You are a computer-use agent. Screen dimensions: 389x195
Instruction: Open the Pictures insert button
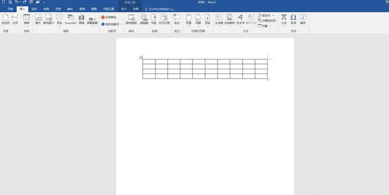[x=38, y=19]
